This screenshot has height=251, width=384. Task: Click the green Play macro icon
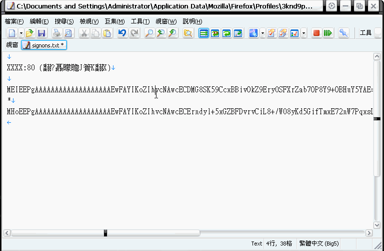point(328,33)
